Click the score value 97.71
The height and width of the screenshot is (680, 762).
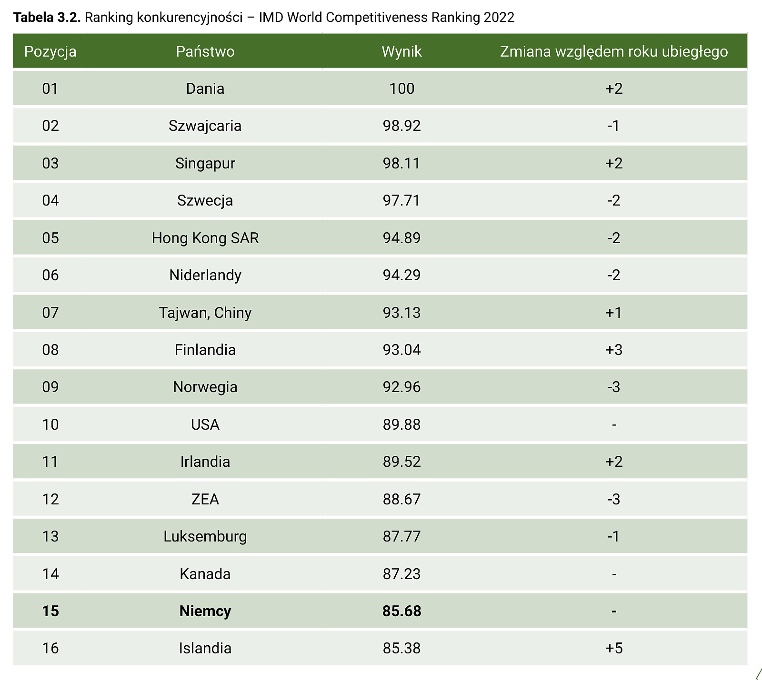point(402,200)
